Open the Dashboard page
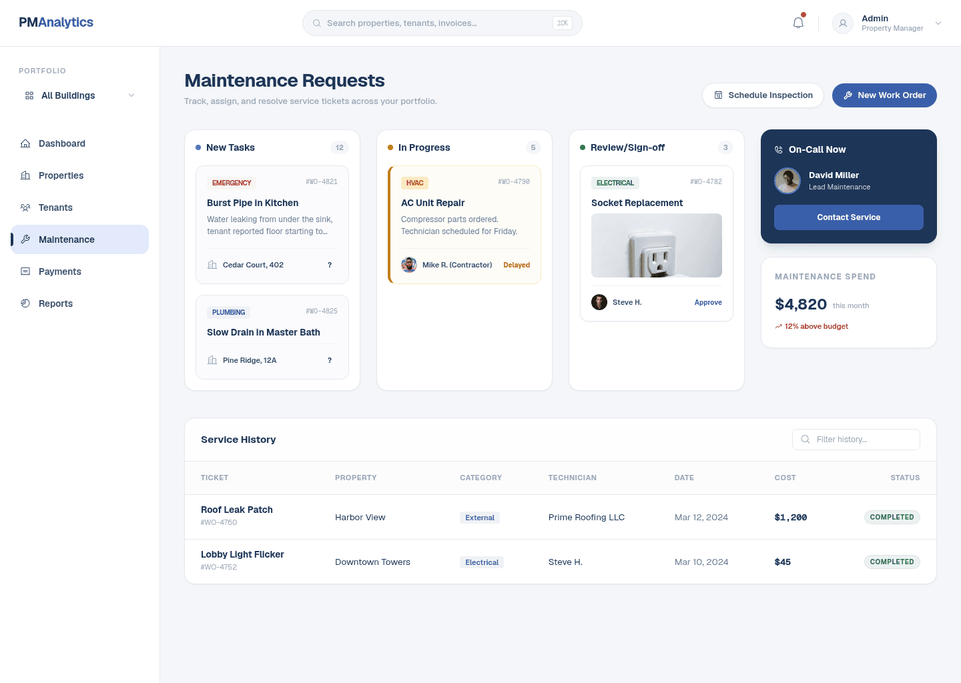Image resolution: width=961 pixels, height=683 pixels. click(80, 143)
